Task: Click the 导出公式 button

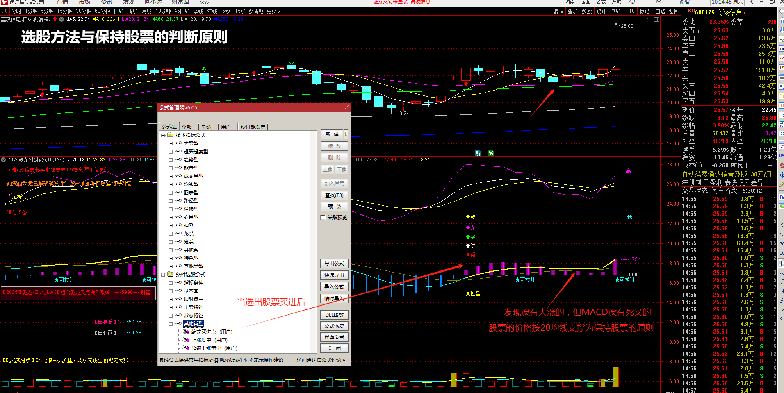Action: point(334,264)
